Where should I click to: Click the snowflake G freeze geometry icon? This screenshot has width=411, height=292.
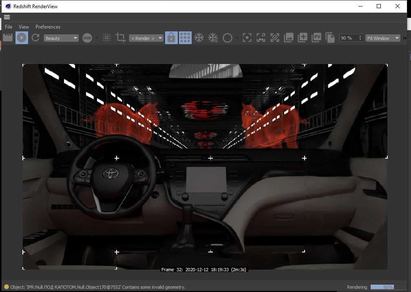[x=213, y=38]
